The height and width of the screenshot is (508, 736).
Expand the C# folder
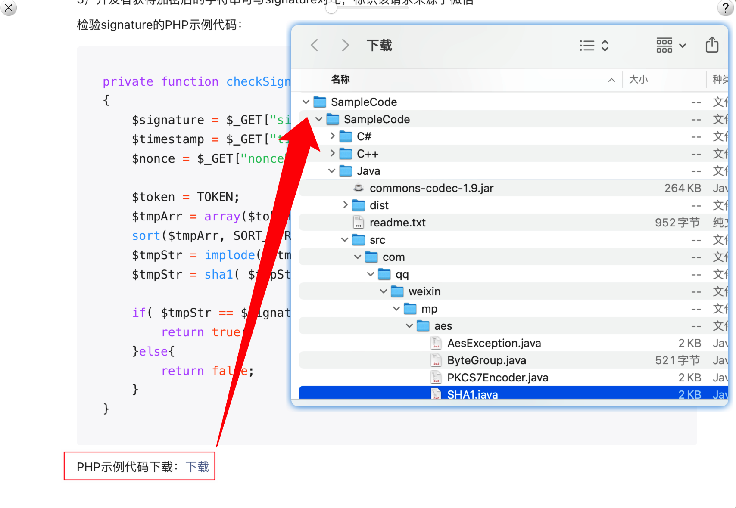click(332, 136)
